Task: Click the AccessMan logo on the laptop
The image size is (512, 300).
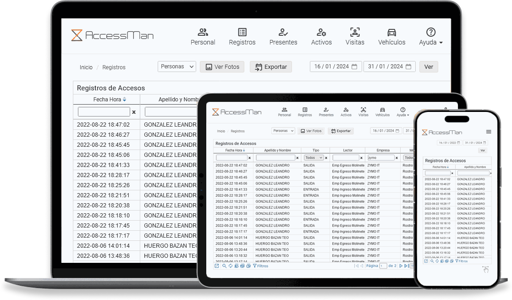Action: 112,35
